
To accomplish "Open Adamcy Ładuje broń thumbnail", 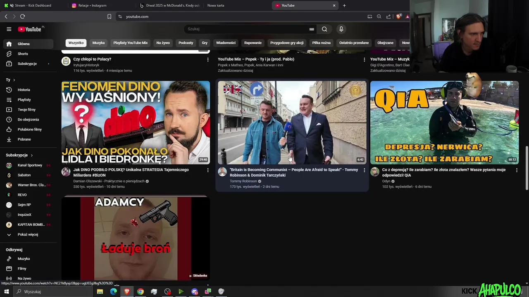I will point(136,238).
